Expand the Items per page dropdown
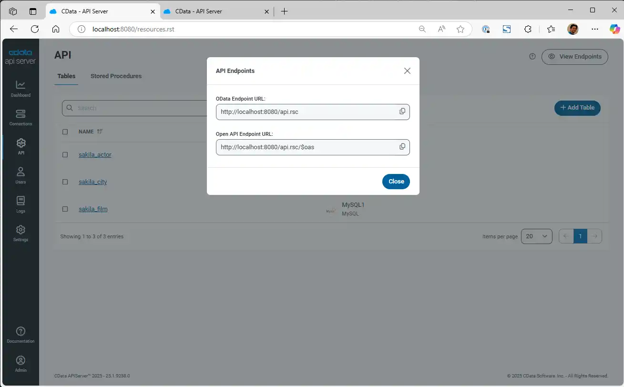This screenshot has width=624, height=387. (536, 236)
